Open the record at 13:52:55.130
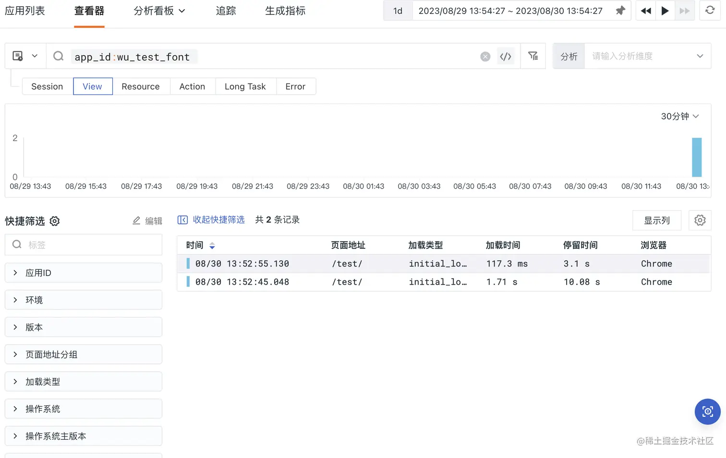This screenshot has width=726, height=458. coord(444,264)
